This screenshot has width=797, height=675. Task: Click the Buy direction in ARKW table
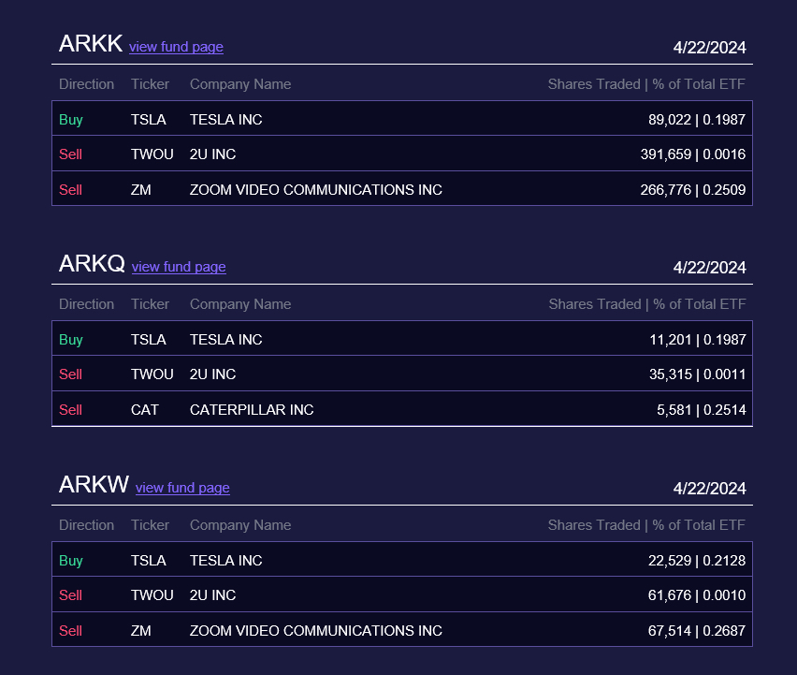[x=71, y=561]
